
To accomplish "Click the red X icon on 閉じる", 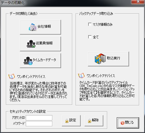I will pos(122,123).
